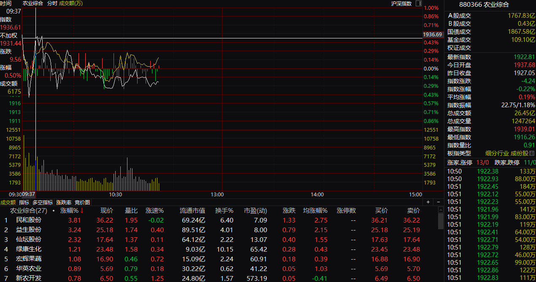
Task: Expand the 农业综合(27) sector list
Action: pos(29,210)
